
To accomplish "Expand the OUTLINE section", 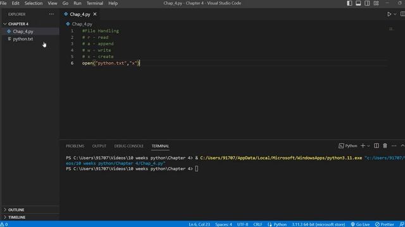I will click(x=16, y=210).
